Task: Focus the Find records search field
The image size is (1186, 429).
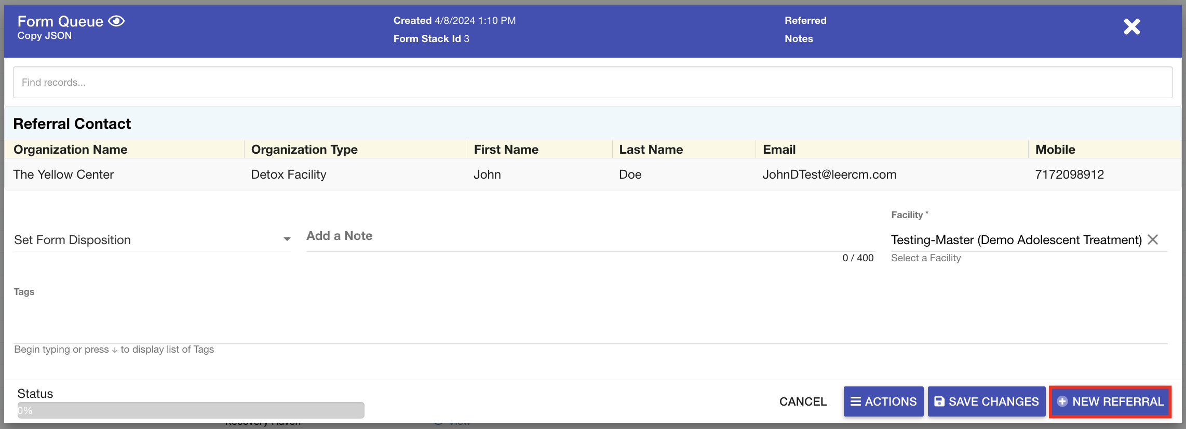Action: click(x=592, y=83)
